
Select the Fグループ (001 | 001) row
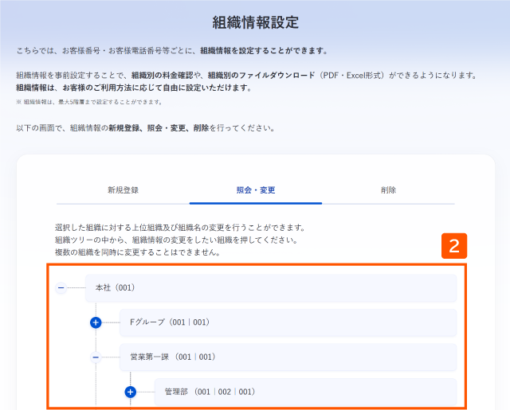(x=288, y=322)
